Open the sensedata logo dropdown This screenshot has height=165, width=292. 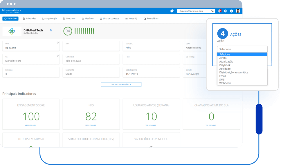coord(12,11)
